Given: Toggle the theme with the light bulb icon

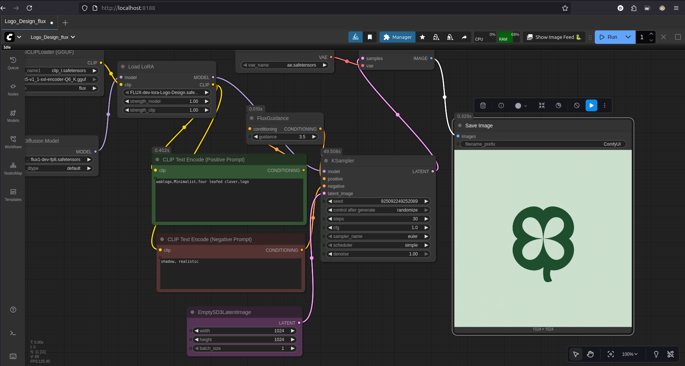Looking at the screenshot, I should click(656, 354).
